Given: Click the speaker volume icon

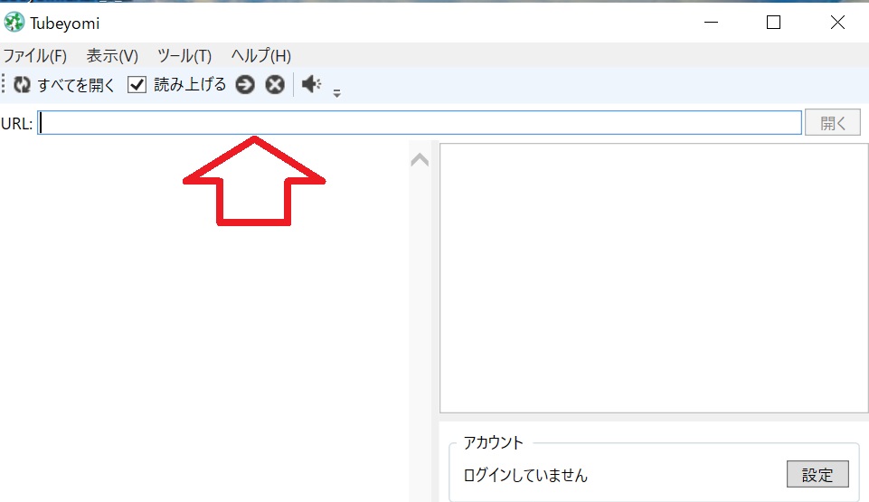Looking at the screenshot, I should click(311, 84).
